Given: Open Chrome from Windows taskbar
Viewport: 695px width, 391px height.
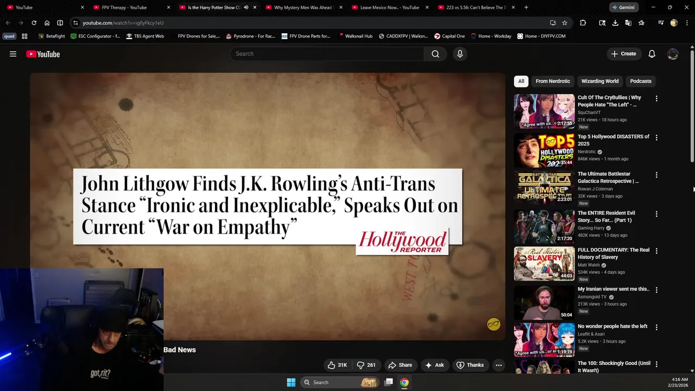Looking at the screenshot, I should tap(405, 382).
